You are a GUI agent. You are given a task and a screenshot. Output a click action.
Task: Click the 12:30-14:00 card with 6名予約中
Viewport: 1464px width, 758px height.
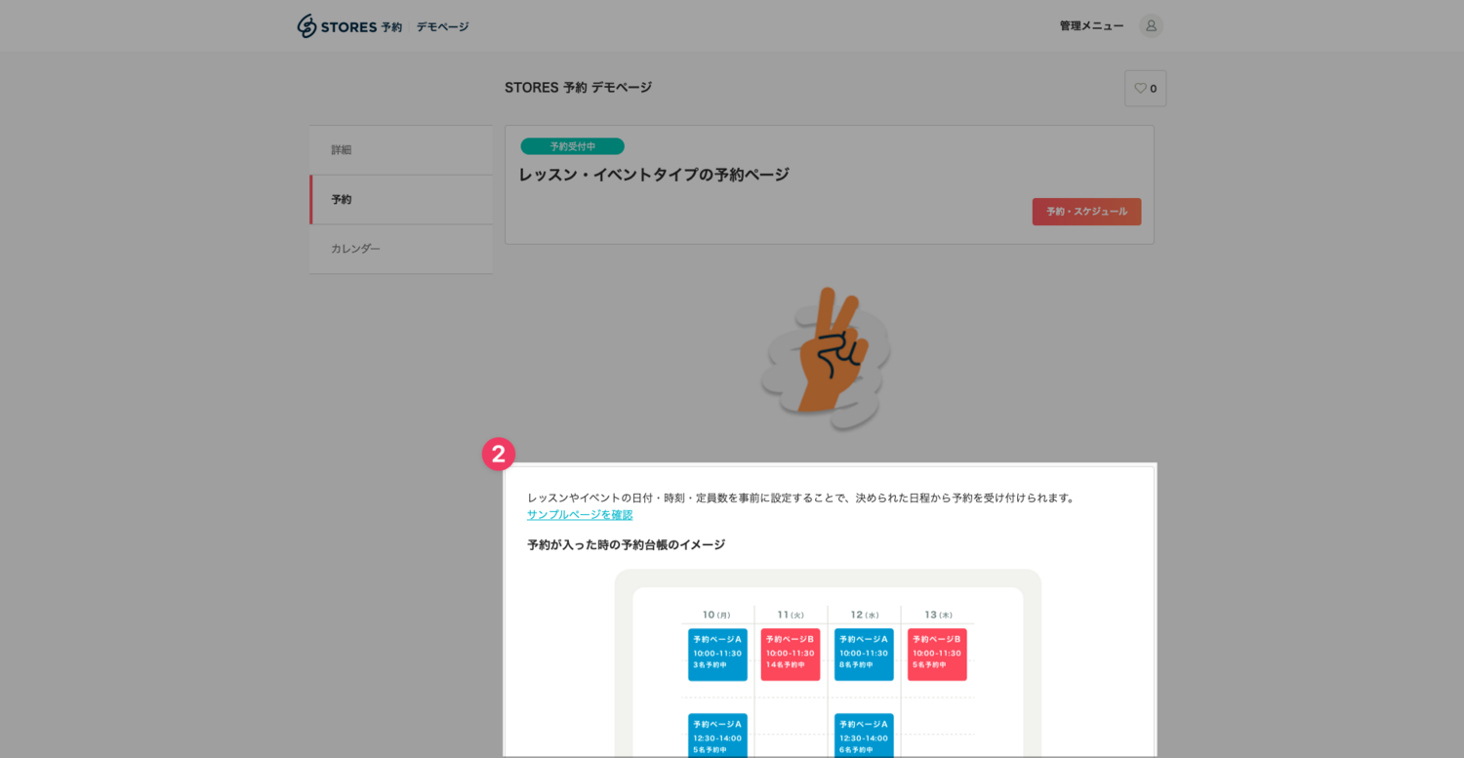tap(864, 736)
